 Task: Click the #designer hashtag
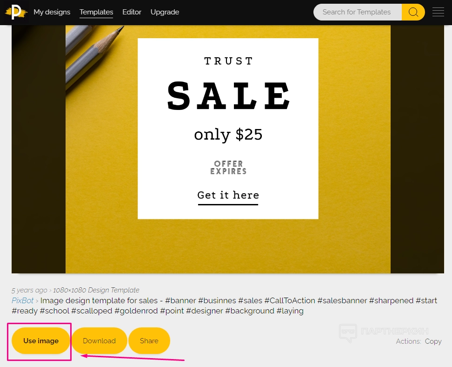(205, 311)
